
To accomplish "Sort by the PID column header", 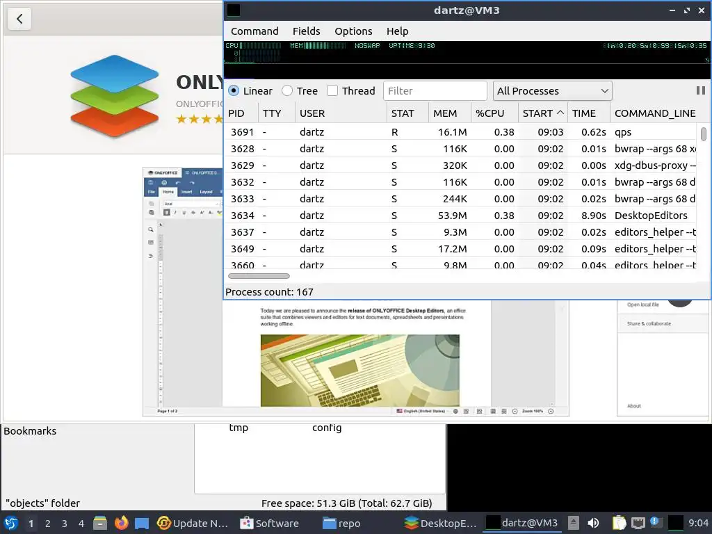I will coord(241,113).
